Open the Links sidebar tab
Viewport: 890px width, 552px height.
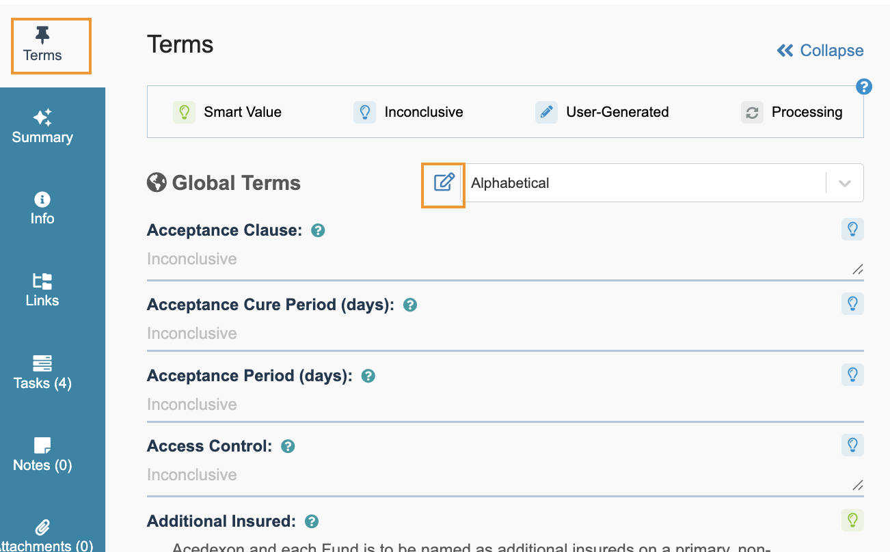click(42, 291)
